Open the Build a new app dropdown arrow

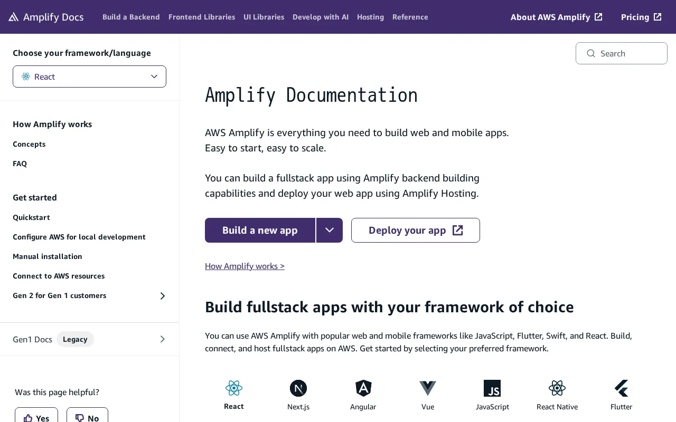pos(330,230)
